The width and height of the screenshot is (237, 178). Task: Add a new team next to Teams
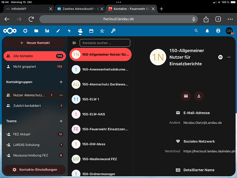(61, 121)
